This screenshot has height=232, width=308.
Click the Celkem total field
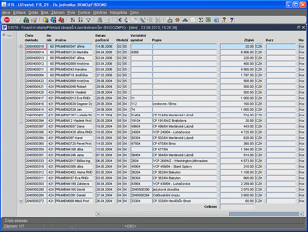(x=237, y=206)
